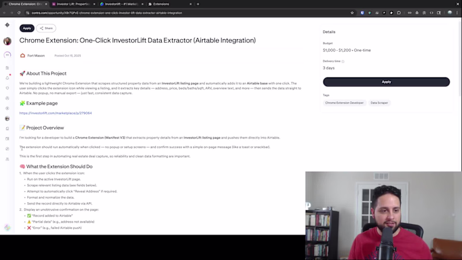
Task: Click the delivery time info icon
Action: (343, 61)
